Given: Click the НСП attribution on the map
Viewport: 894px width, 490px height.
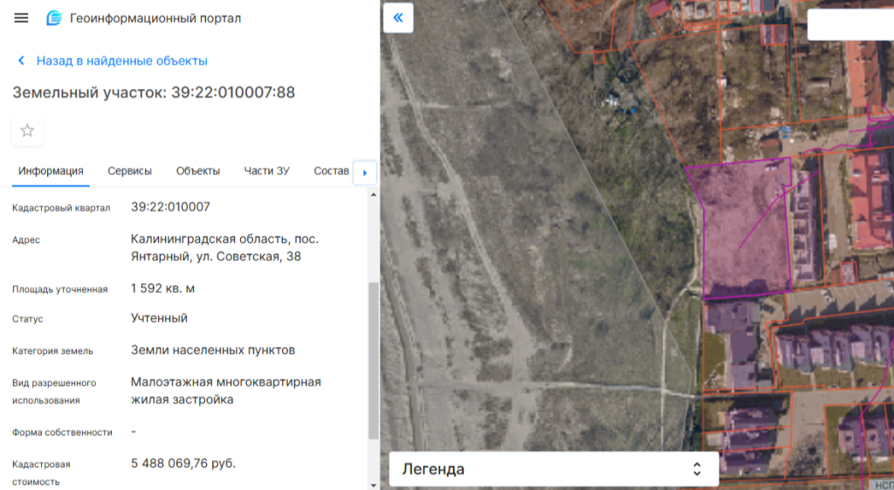Looking at the screenshot, I should point(883,485).
